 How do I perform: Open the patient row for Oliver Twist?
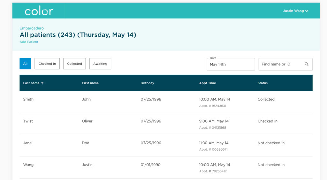point(166,124)
